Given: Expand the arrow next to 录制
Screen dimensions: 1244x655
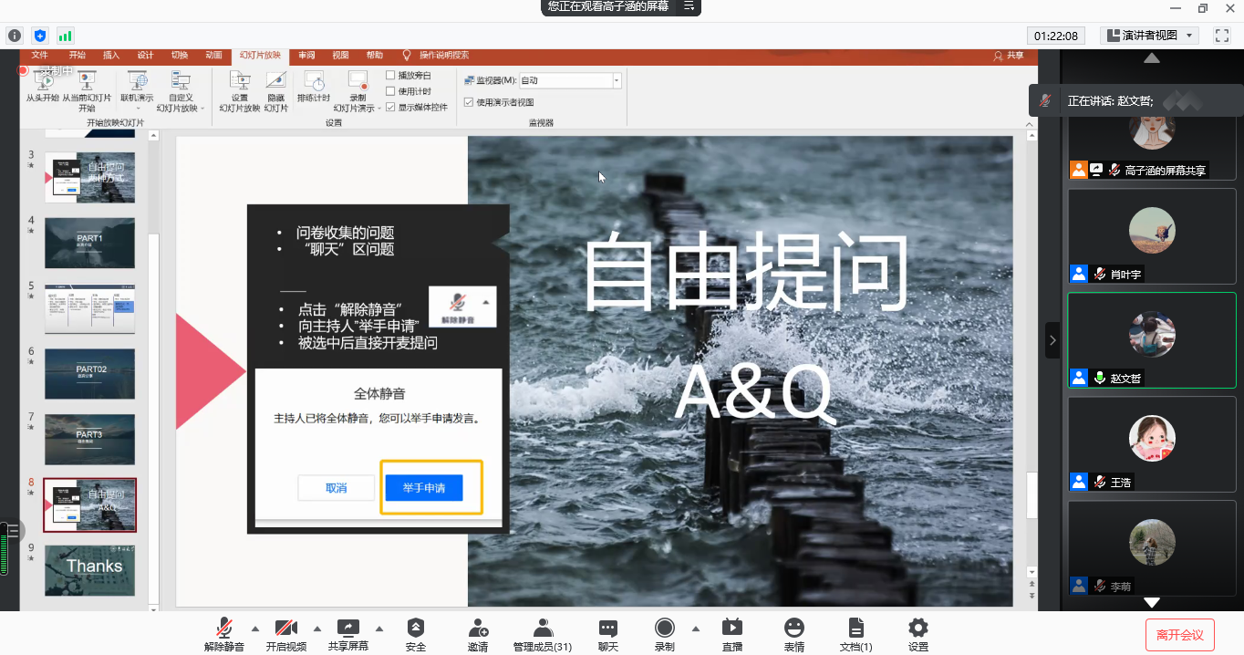Looking at the screenshot, I should 696,629.
